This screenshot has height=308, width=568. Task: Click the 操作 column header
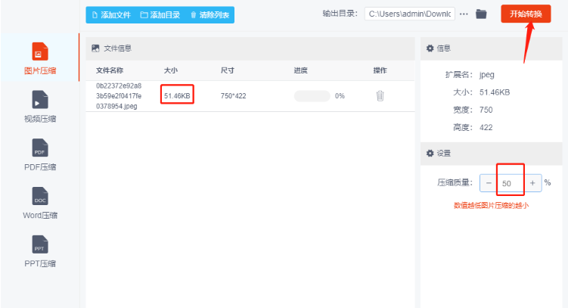point(380,70)
